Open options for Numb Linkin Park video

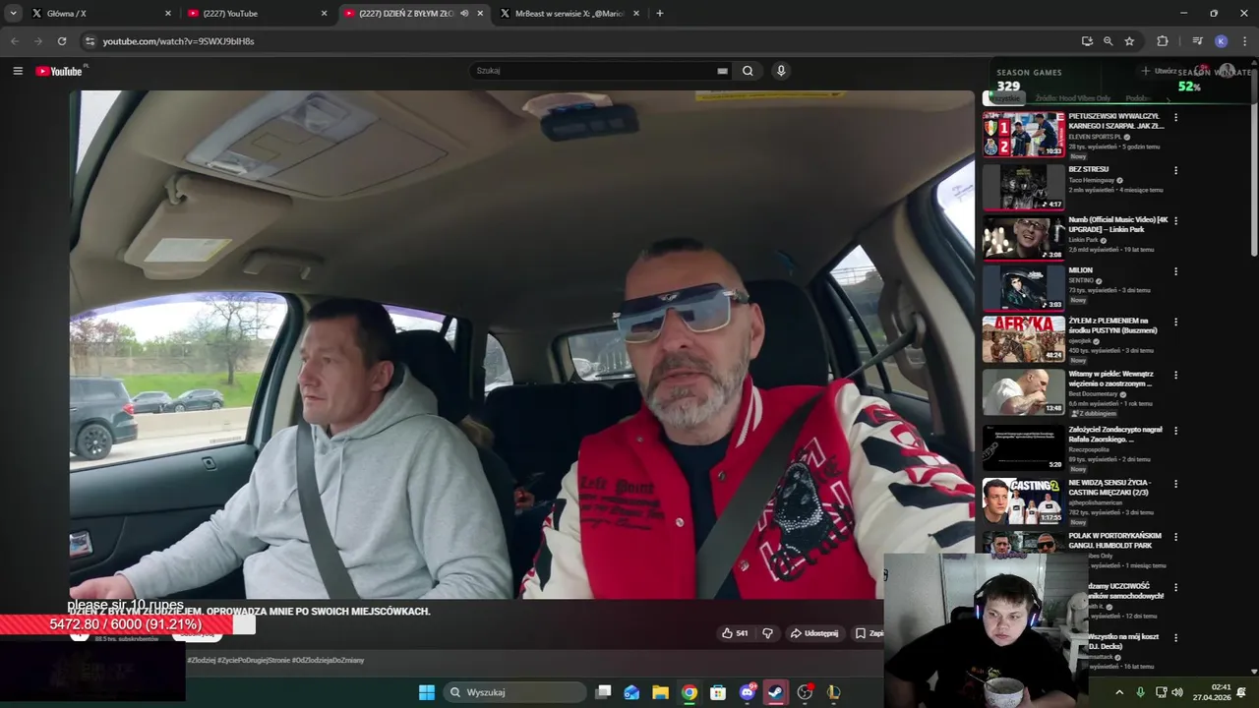[1175, 221]
